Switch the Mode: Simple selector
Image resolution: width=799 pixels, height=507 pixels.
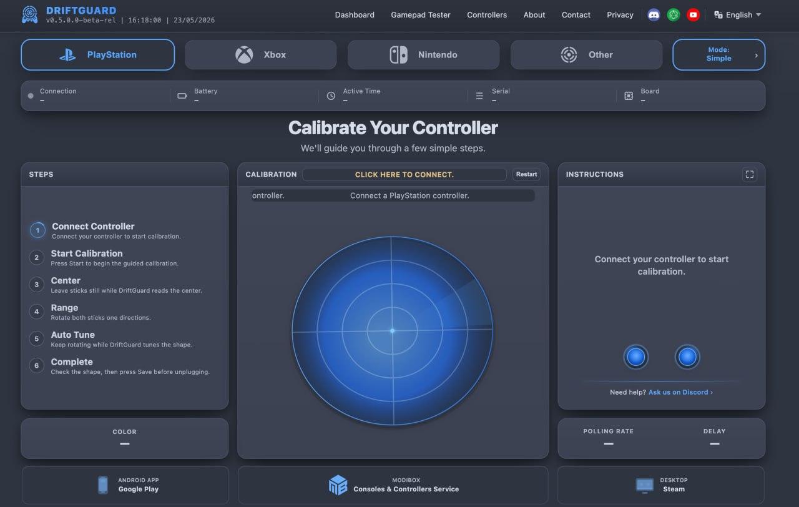718,55
